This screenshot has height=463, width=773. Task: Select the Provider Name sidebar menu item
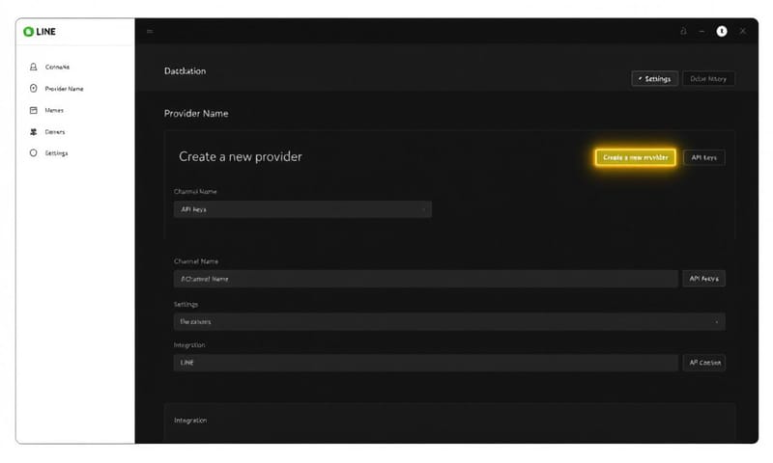tap(64, 89)
